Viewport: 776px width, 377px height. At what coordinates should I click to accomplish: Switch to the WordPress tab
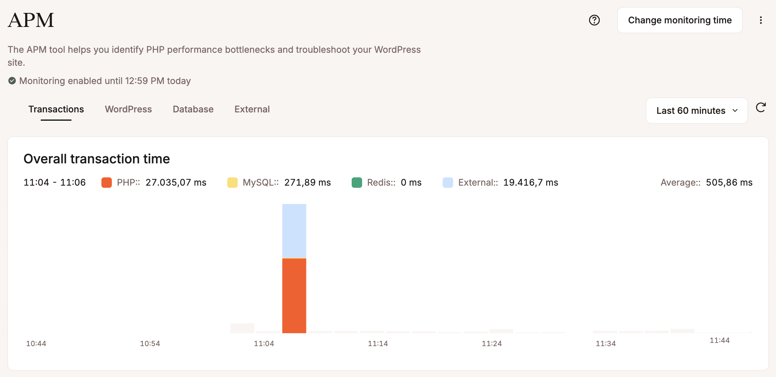(x=128, y=109)
